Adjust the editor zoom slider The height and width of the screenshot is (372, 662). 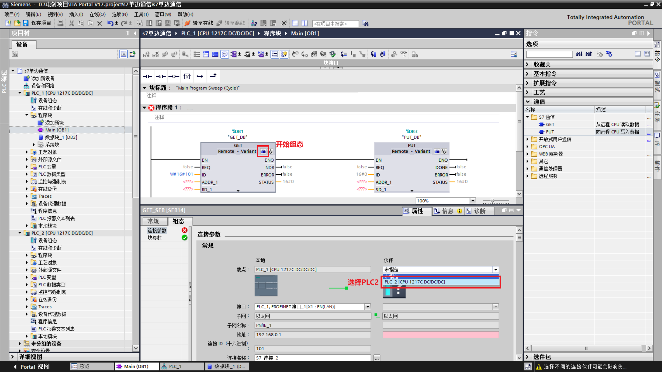[x=492, y=201]
